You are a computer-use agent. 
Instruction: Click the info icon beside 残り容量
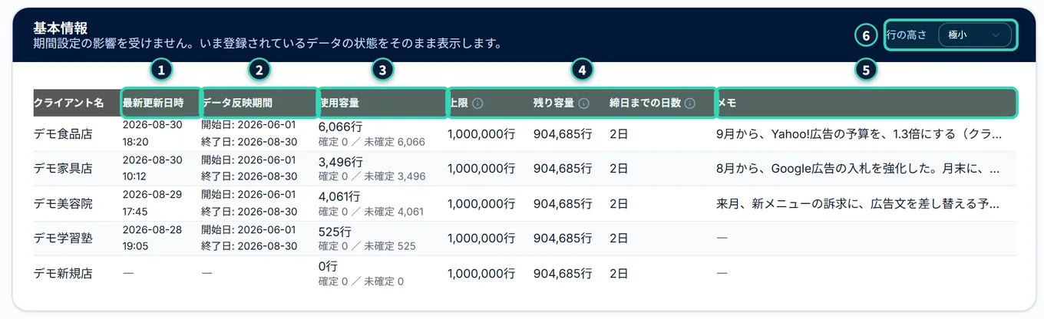[x=583, y=103]
